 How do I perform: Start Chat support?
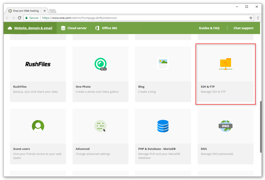pyautogui.click(x=244, y=28)
